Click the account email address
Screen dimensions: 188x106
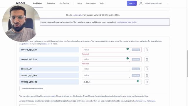pos(153,3)
